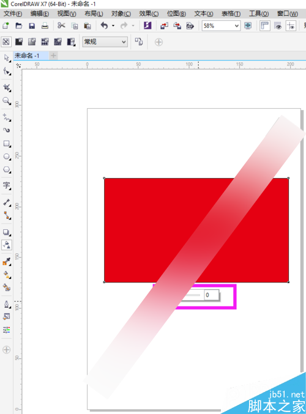This screenshot has width=306, height=414.
Task: Open the 文本(X) menu
Action: (x=203, y=13)
